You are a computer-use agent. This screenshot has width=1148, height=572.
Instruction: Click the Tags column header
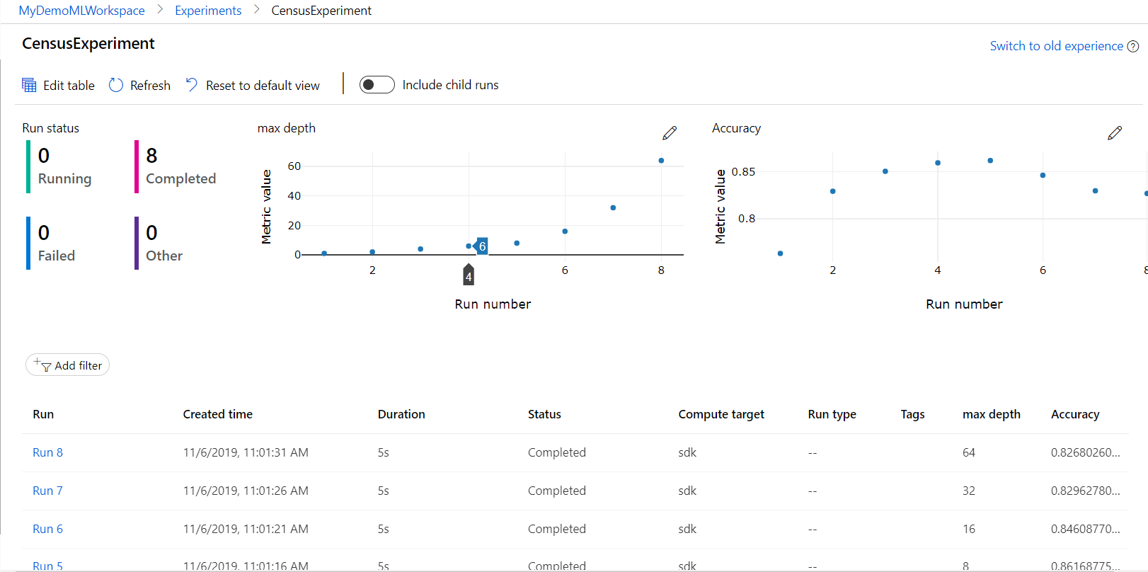(912, 414)
